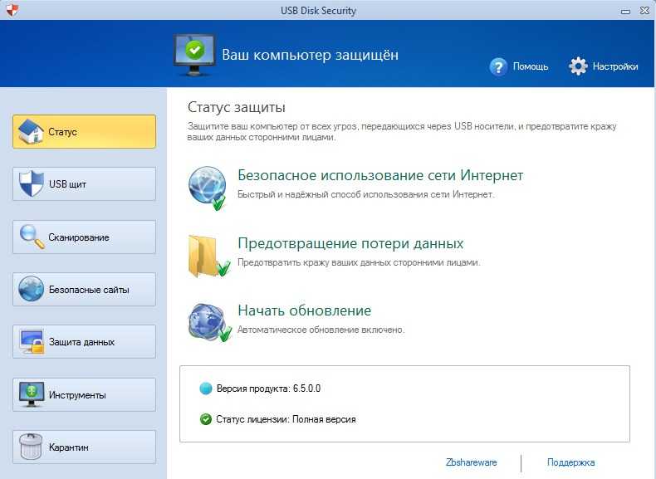The width and height of the screenshot is (656, 479).
Task: Open the Zbshareware link
Action: coord(472,462)
